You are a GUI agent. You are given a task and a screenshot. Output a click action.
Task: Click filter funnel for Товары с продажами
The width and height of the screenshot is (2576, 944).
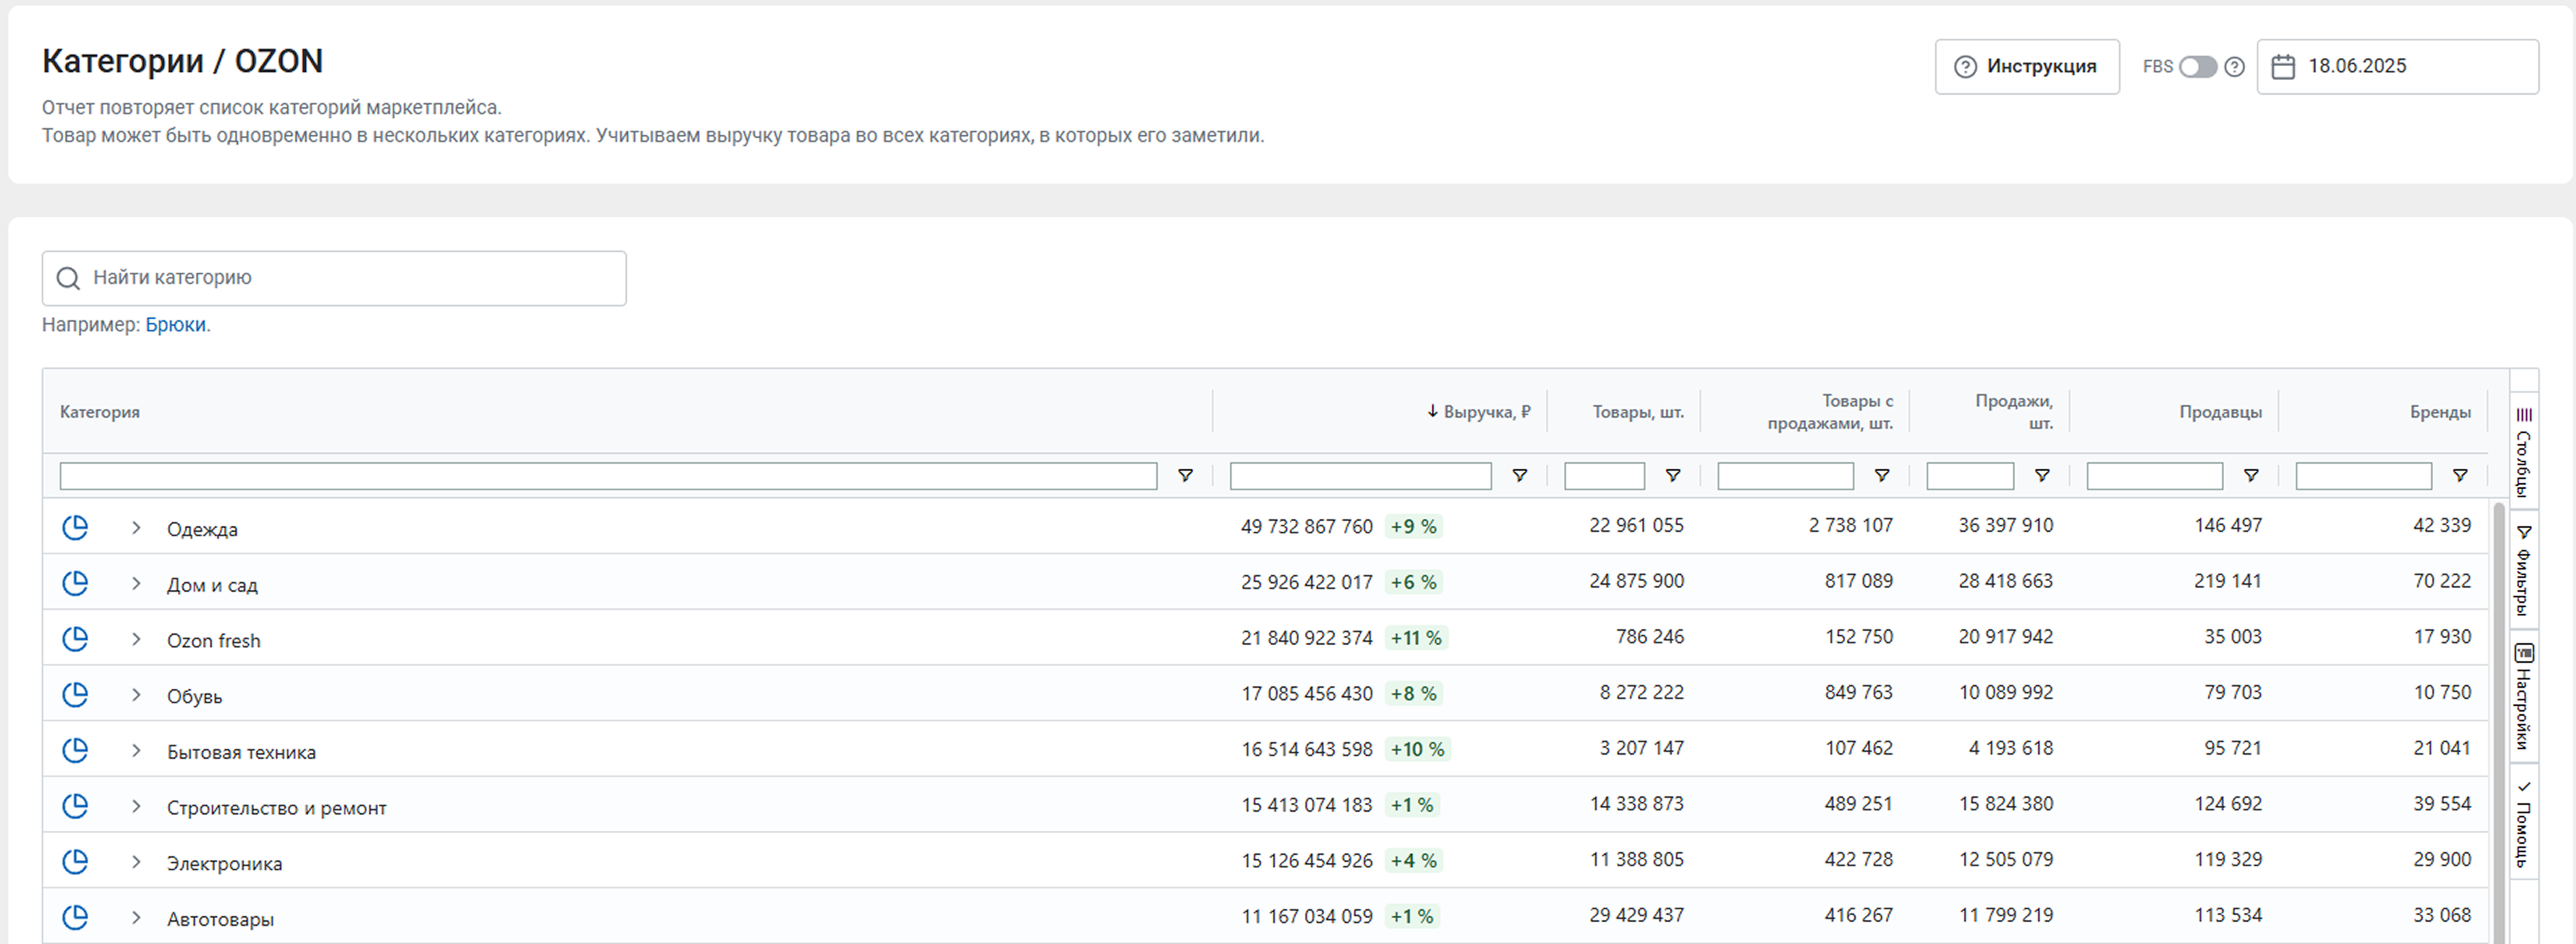click(x=1881, y=475)
